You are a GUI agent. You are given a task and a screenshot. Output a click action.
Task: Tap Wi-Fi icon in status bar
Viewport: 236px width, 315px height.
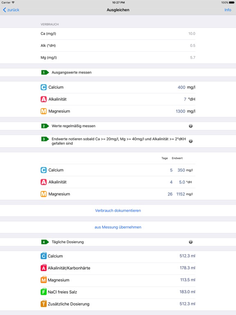[13, 2]
